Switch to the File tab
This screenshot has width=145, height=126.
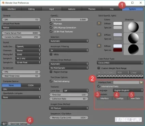tap(112, 9)
